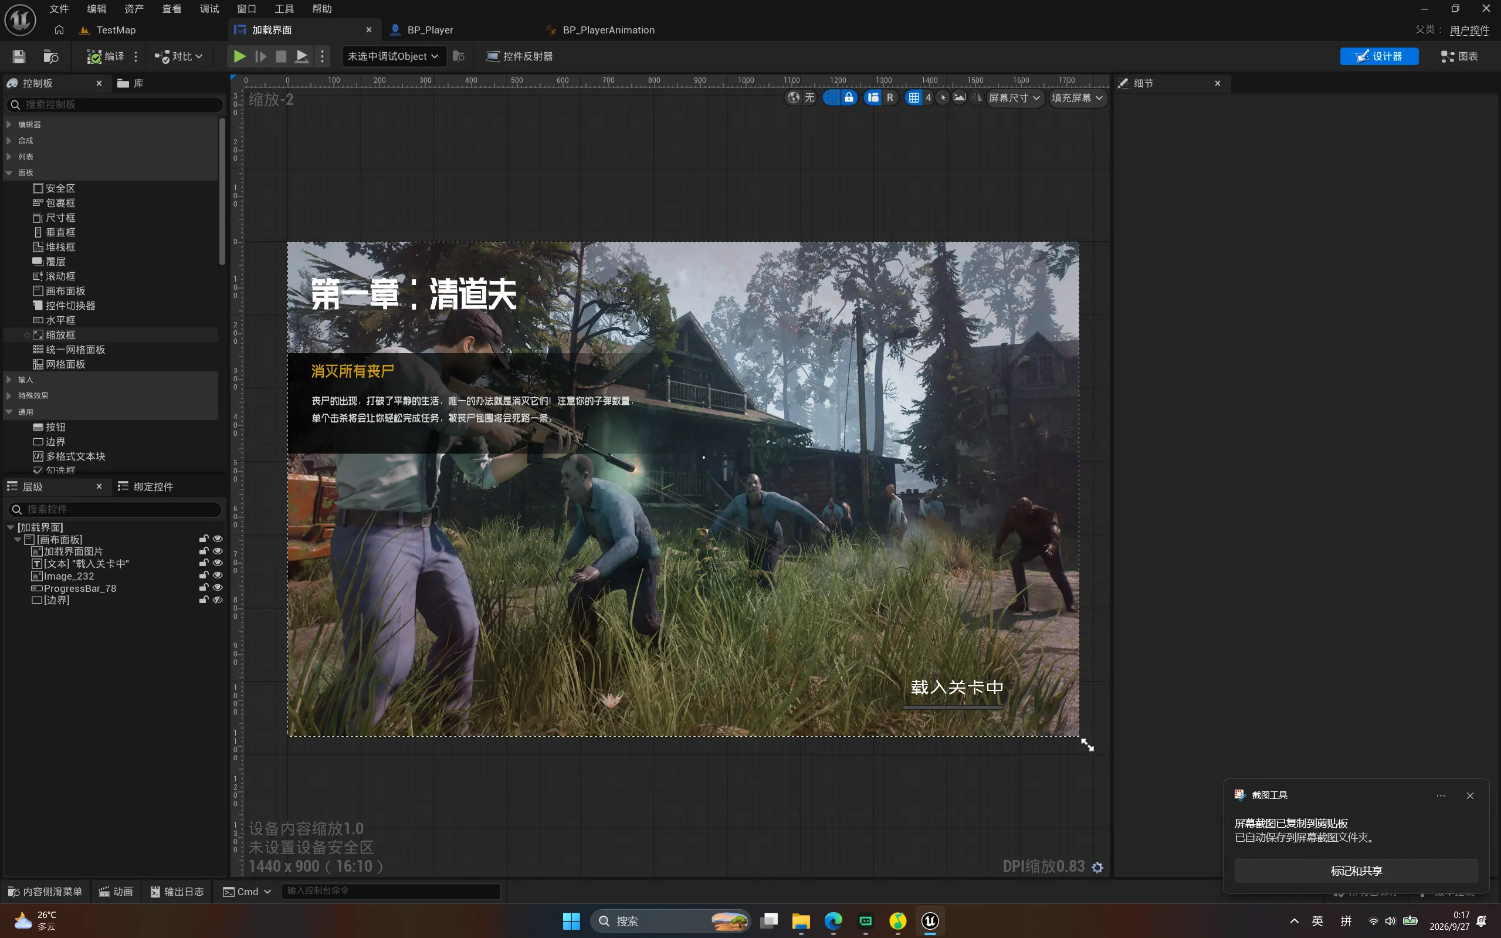Screen dimensions: 1501x938
Task: Stop the simulation with the square stop button
Action: pos(281,56)
